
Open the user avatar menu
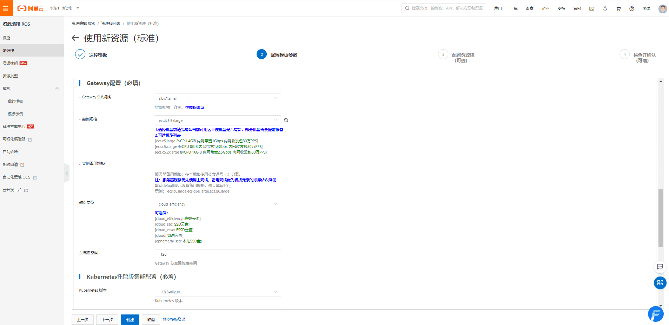pyautogui.click(x=663, y=8)
